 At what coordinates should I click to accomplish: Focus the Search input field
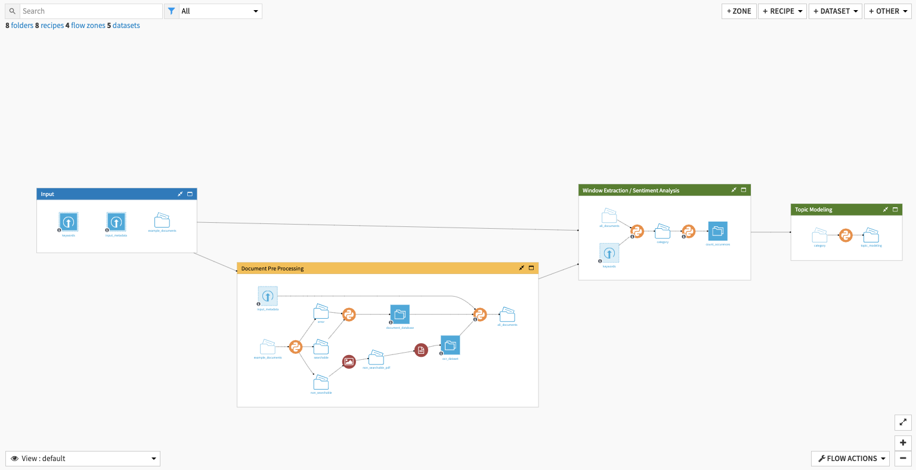pos(91,11)
